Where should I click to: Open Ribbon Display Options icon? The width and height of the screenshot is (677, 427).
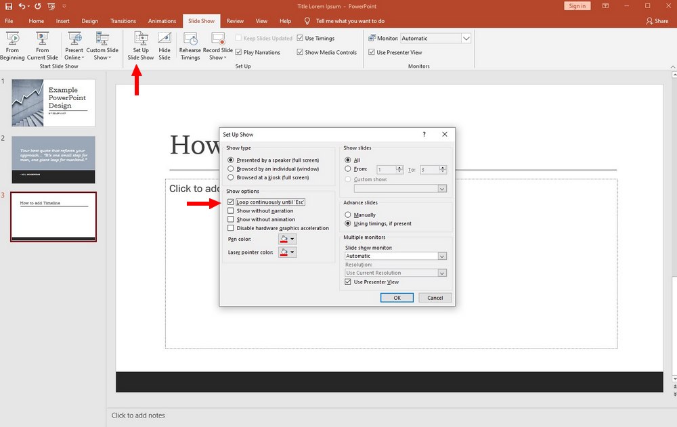pyautogui.click(x=606, y=6)
